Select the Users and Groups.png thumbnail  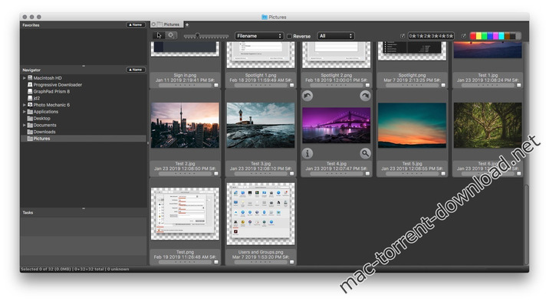tap(261, 214)
